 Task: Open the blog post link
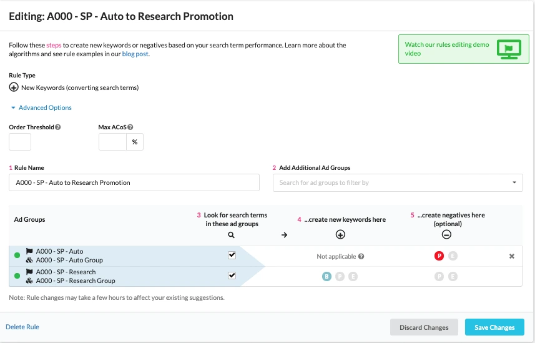point(135,54)
